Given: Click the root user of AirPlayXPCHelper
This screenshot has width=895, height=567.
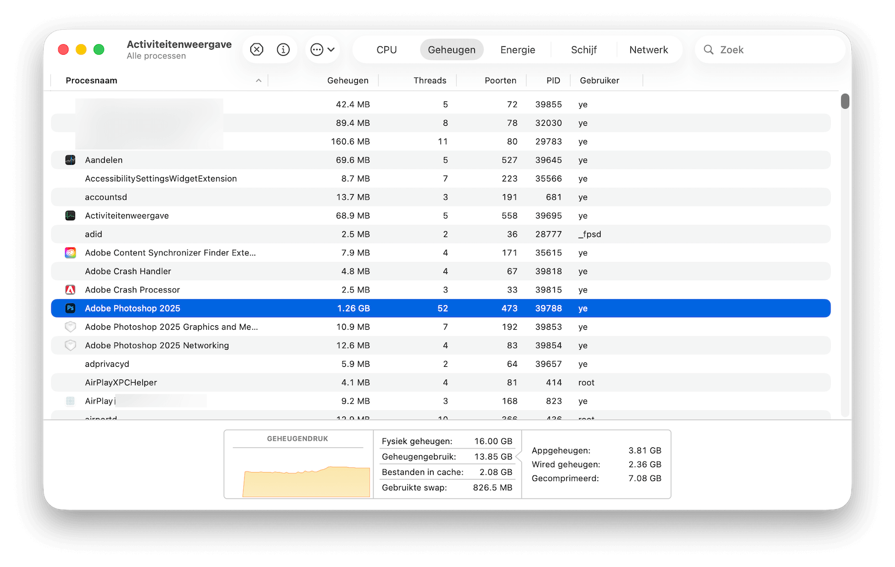Looking at the screenshot, I should click(586, 383).
